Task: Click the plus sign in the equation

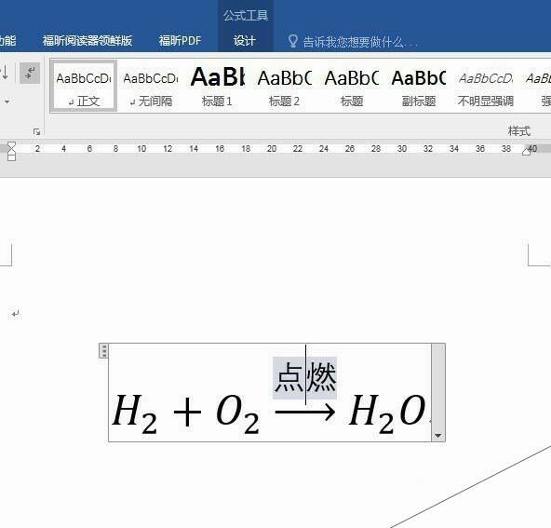Action: 187,412
